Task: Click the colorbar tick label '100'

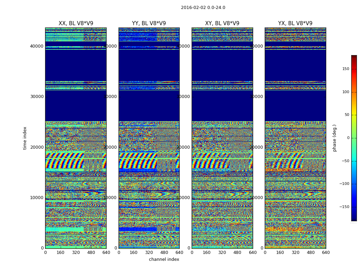Action: 346,92
